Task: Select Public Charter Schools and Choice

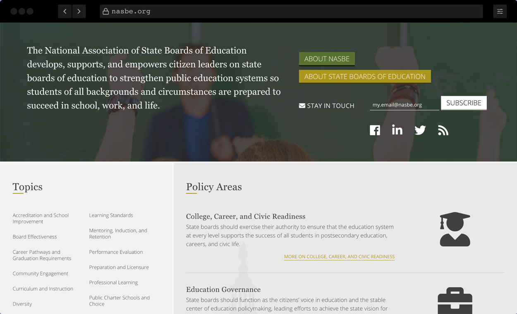Action: coord(119,300)
